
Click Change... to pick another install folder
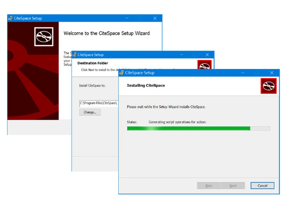(x=90, y=112)
